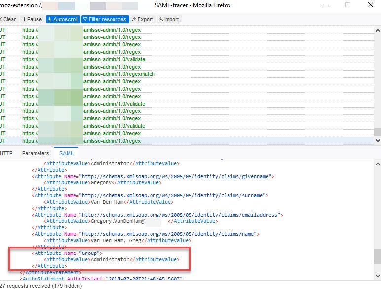Switch to the HTTP tab
The width and height of the screenshot is (381, 289).
(x=6, y=153)
